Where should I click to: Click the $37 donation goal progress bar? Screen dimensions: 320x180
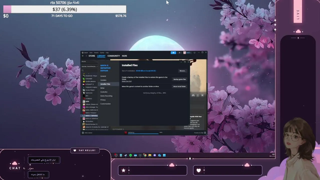point(65,9)
